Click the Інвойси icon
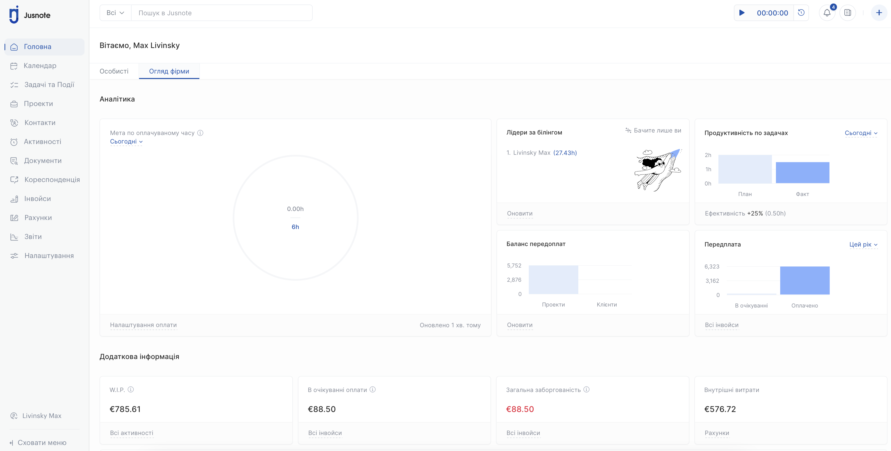This screenshot has width=891, height=451. [14, 199]
